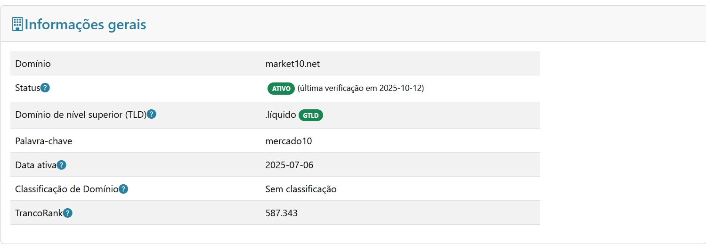
Task: Click the mercado10 keyword value
Action: click(x=289, y=141)
